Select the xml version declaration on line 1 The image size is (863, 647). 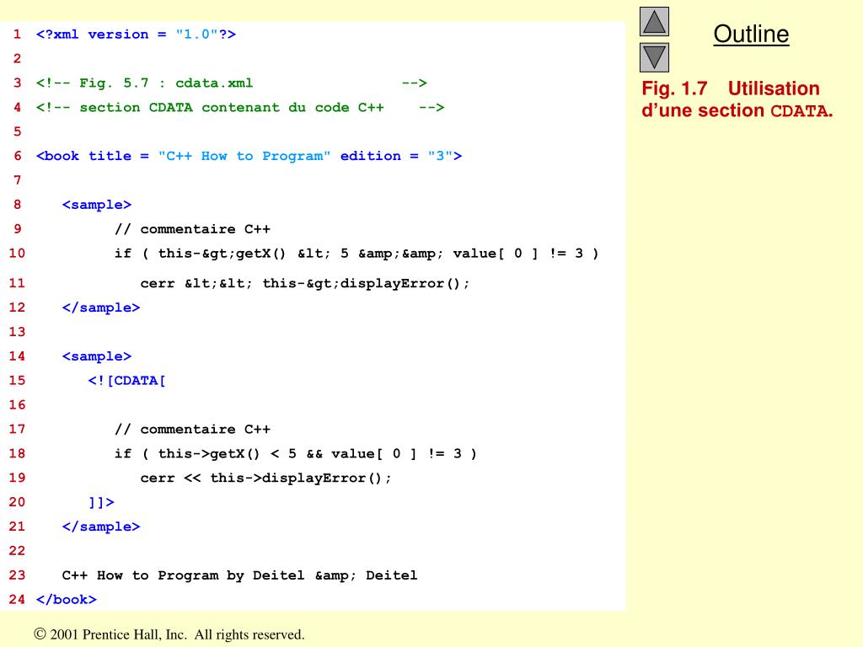136,34
